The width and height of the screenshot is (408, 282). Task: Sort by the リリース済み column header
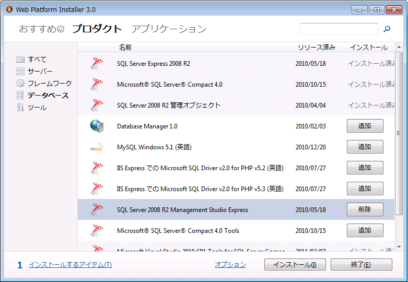click(x=320, y=48)
